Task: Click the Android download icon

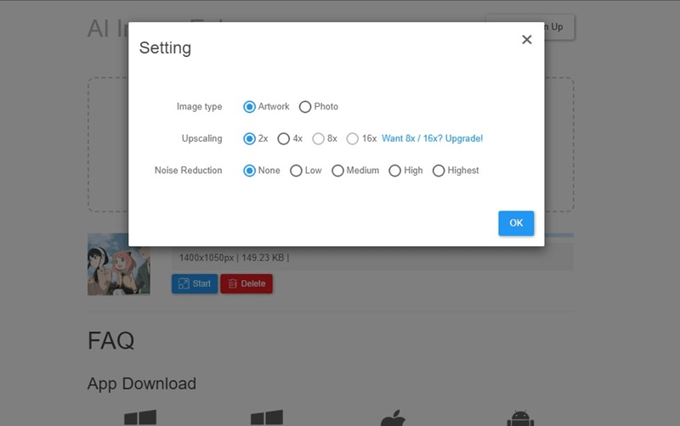Action: [519, 418]
